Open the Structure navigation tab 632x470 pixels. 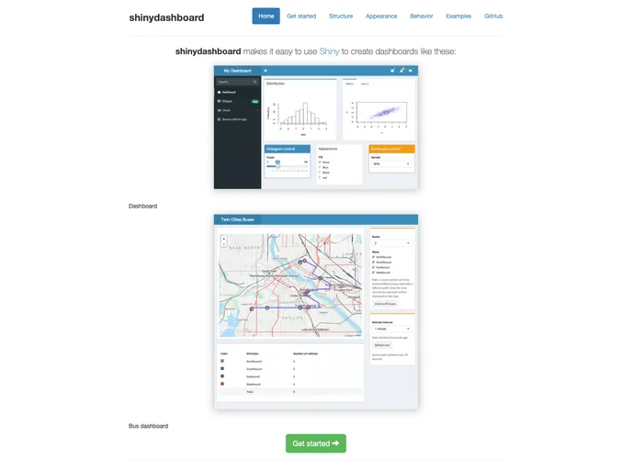(x=341, y=17)
